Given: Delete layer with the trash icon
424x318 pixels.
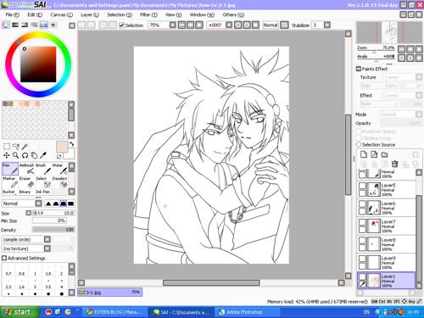Looking at the screenshot, I should pyautogui.click(x=395, y=164).
